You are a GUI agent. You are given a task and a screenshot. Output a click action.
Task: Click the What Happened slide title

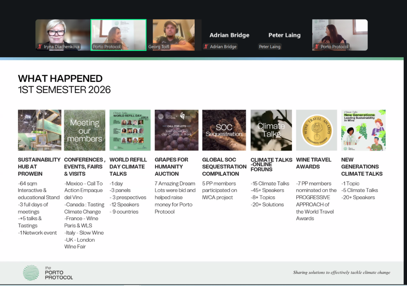[x=60, y=78]
